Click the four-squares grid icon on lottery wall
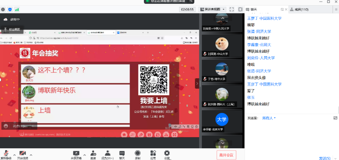 click(174, 134)
